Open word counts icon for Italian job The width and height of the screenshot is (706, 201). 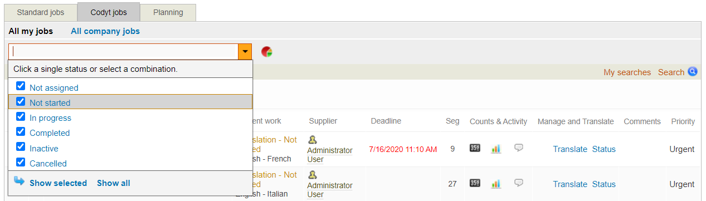475,183
